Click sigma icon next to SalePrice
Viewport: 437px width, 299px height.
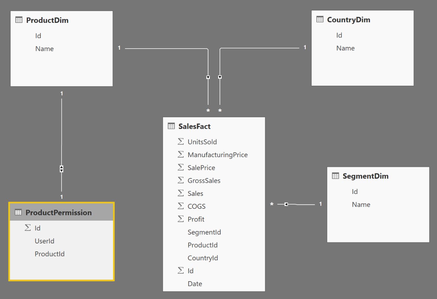tap(181, 167)
